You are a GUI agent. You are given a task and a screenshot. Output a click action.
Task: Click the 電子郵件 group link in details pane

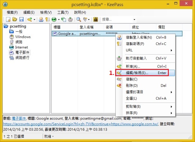19,119
